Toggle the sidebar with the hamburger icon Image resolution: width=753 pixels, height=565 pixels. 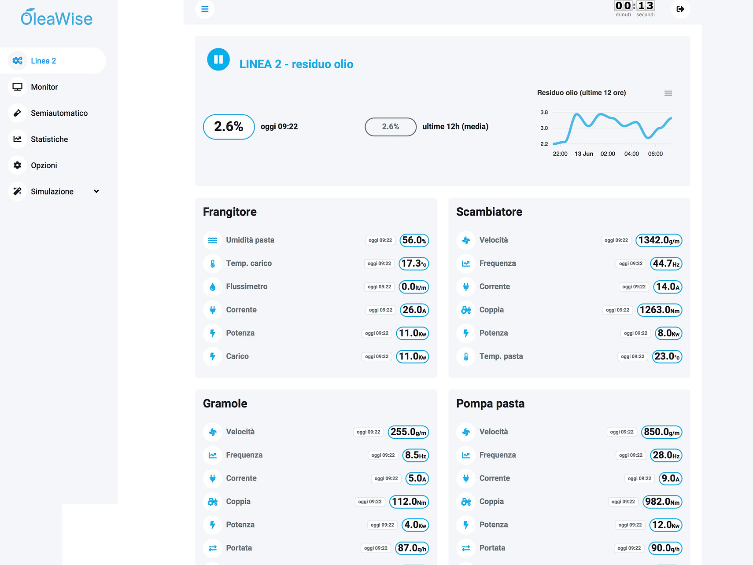tap(205, 9)
